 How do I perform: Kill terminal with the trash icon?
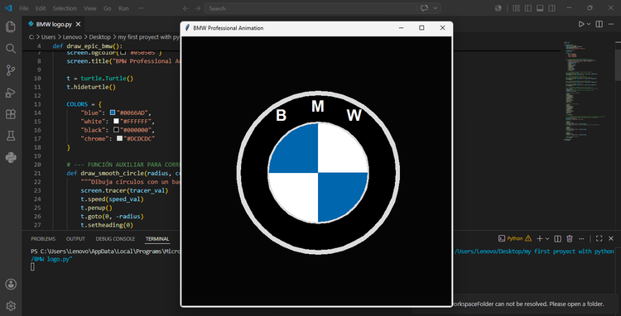pos(570,238)
